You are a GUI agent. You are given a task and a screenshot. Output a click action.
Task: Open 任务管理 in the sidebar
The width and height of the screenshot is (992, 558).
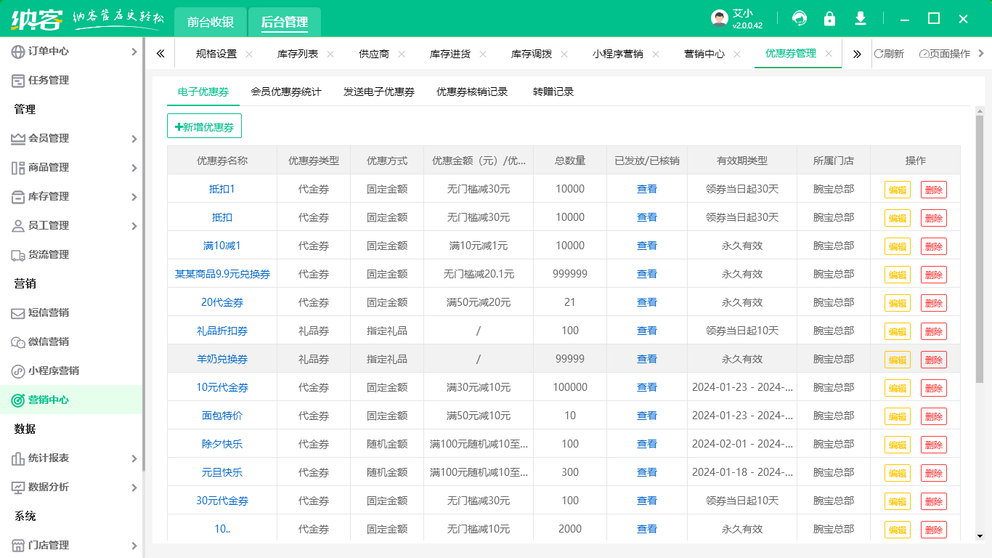[x=48, y=80]
